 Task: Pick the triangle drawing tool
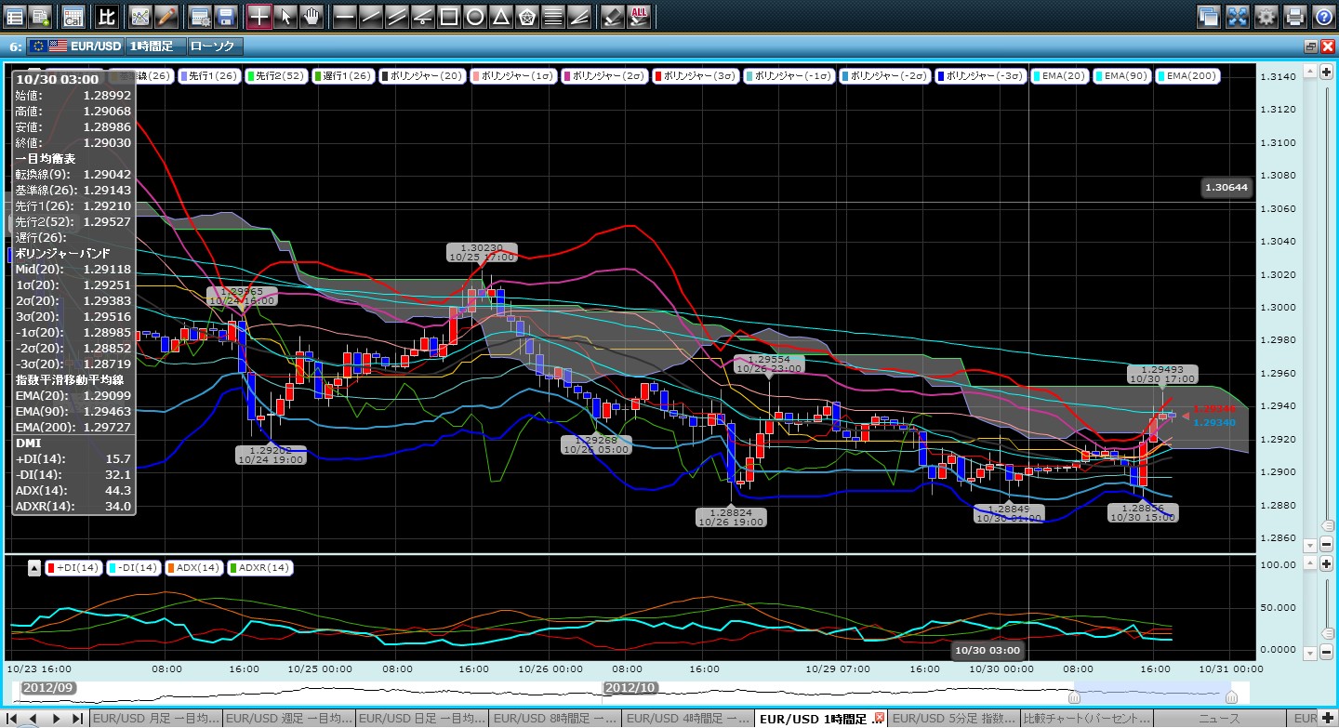500,16
